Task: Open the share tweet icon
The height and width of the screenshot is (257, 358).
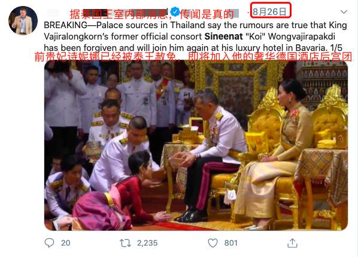Action: click(x=292, y=243)
